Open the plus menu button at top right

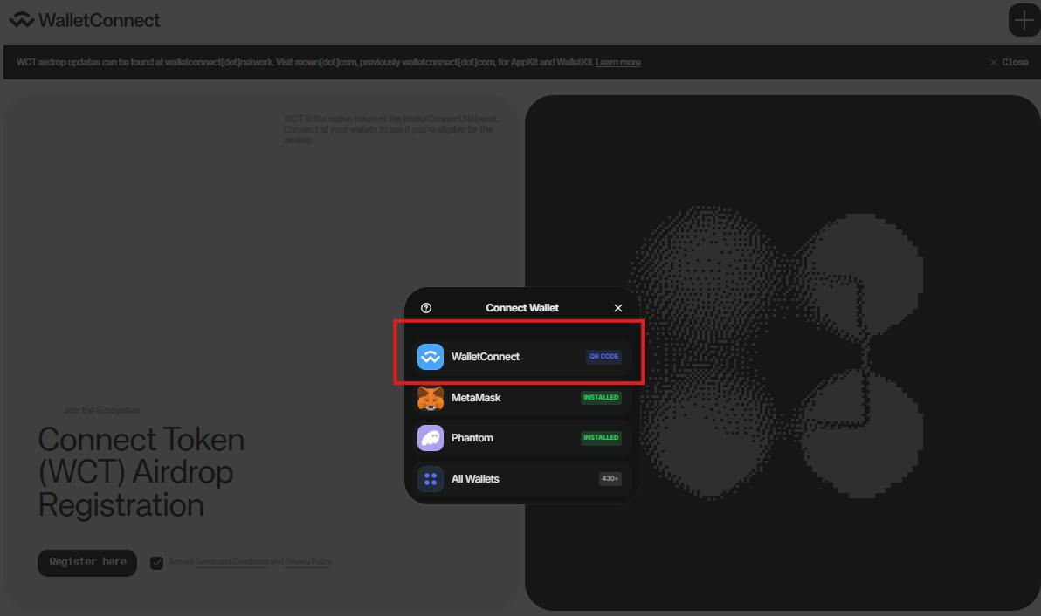1024,21
